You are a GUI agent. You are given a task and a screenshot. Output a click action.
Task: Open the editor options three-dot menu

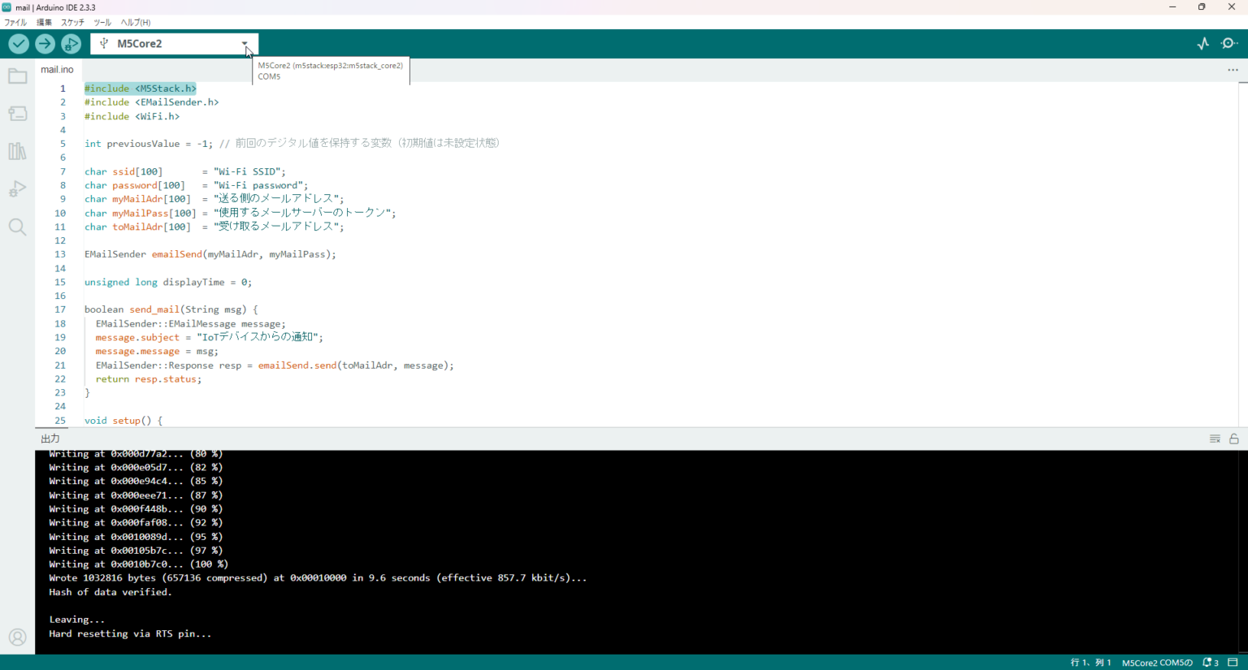(1233, 71)
